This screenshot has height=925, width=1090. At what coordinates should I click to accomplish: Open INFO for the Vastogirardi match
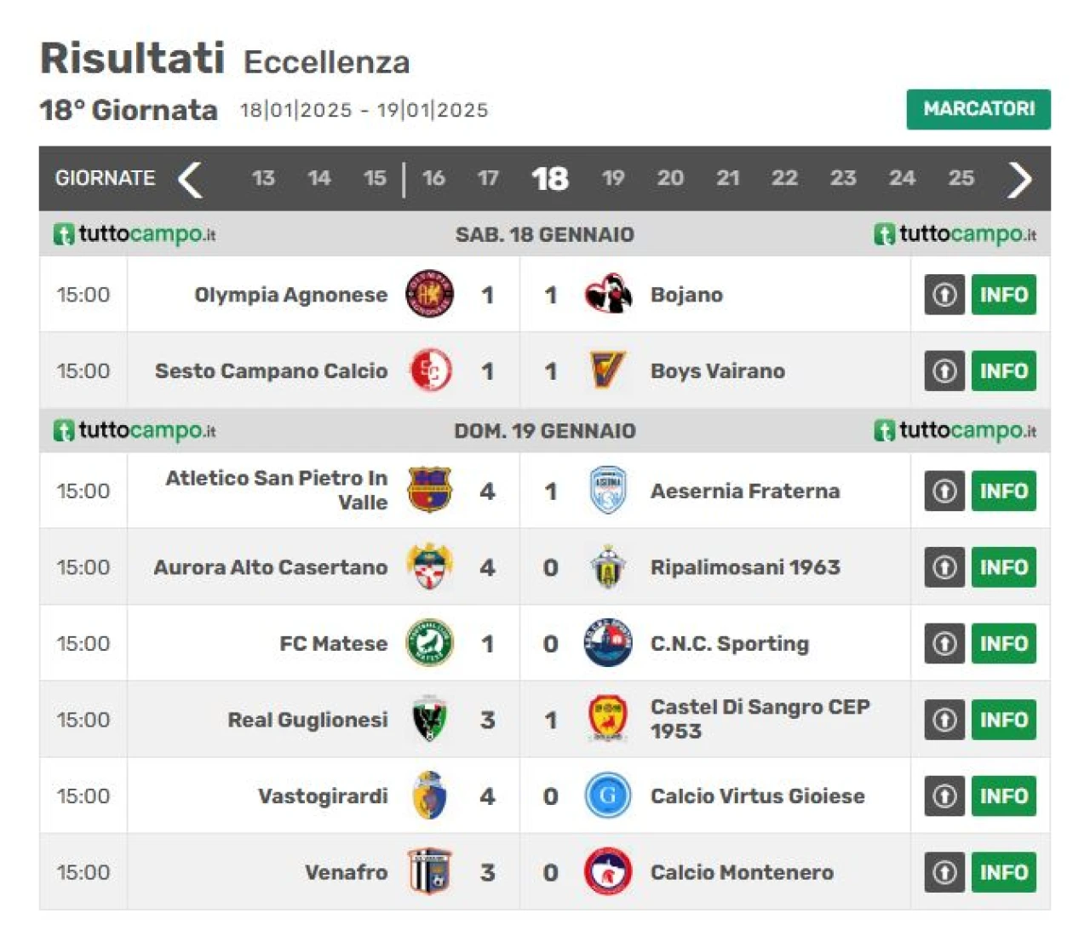pyautogui.click(x=1004, y=796)
